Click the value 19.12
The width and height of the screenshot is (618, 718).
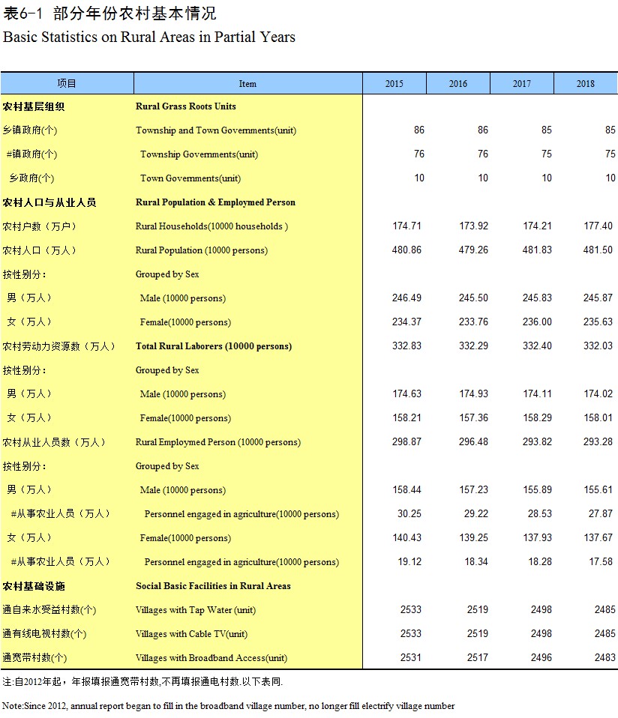[409, 561]
